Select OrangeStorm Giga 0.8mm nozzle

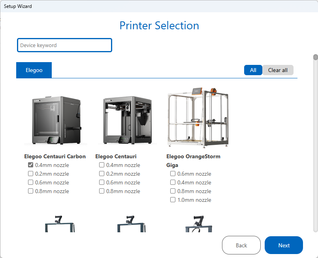click(x=173, y=191)
